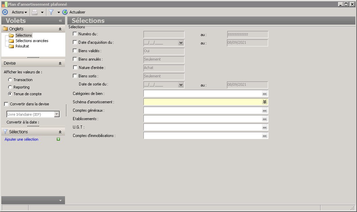Enable Convertir dans la devise checkbox
Viewport: 357px width, 212px height.
[x=6, y=104]
